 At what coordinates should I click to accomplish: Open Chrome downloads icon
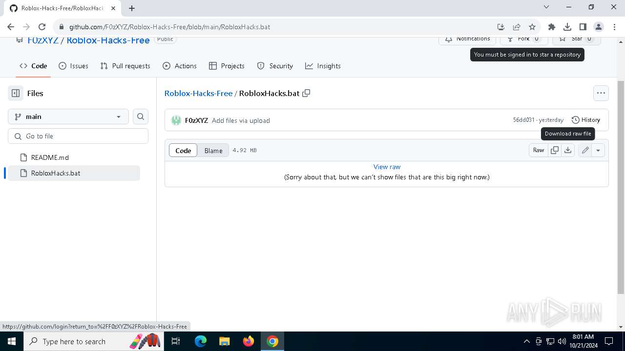[567, 27]
